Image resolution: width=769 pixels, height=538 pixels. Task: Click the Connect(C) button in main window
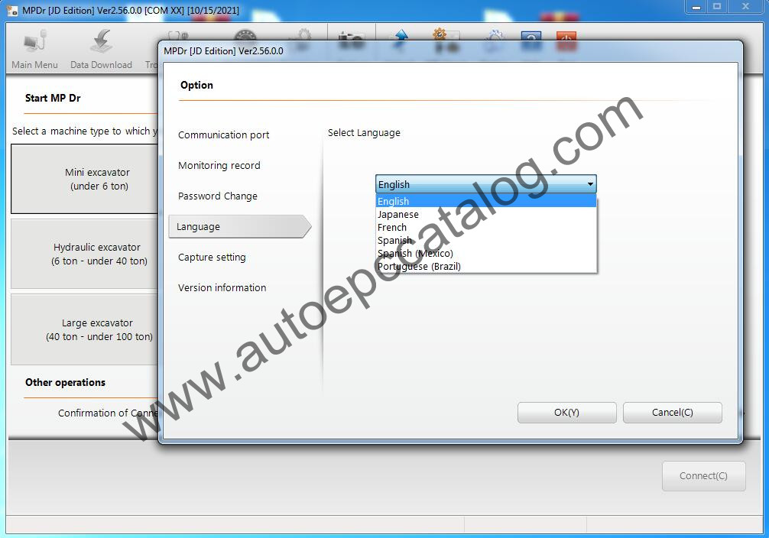(x=704, y=475)
